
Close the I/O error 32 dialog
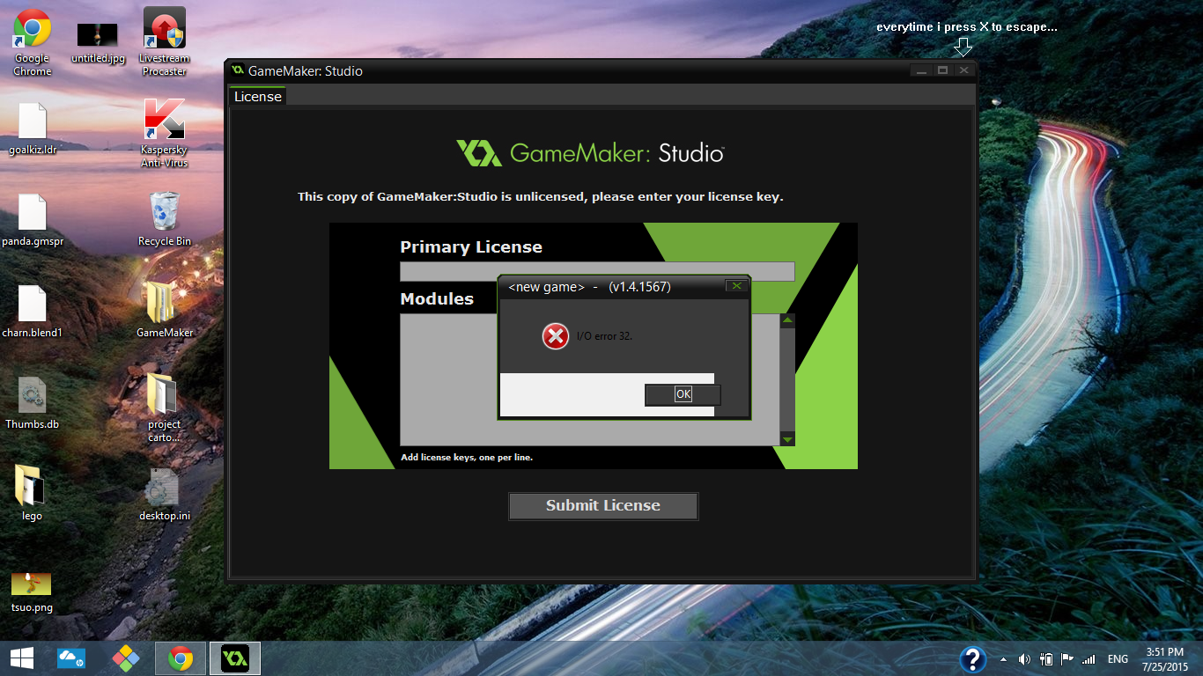[736, 286]
